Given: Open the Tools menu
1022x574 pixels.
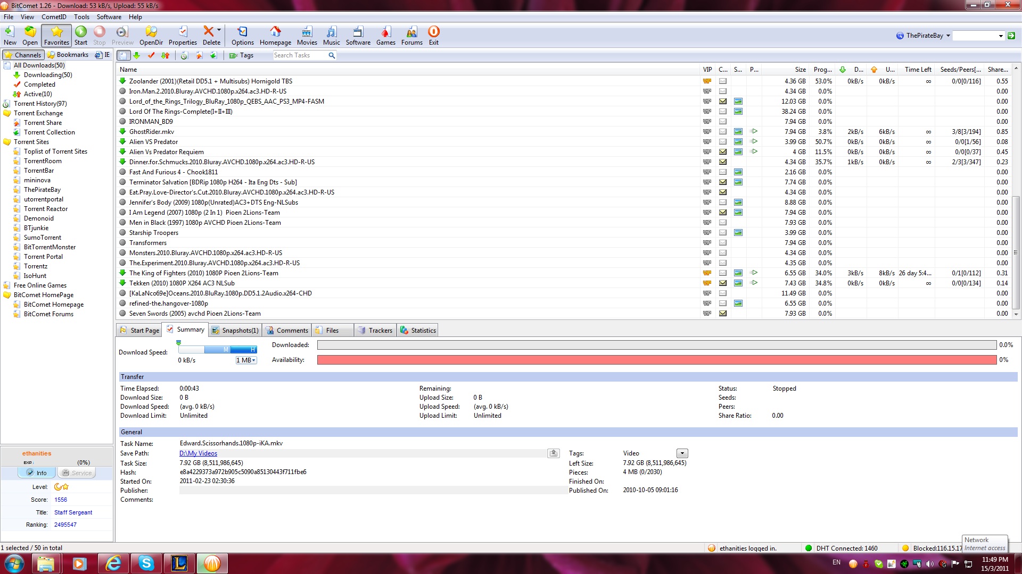Looking at the screenshot, I should coord(81,17).
